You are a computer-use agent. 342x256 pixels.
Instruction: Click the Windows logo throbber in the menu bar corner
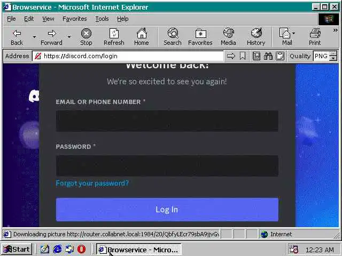[x=329, y=19]
